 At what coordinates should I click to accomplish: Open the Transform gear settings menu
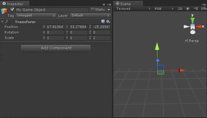point(108,22)
